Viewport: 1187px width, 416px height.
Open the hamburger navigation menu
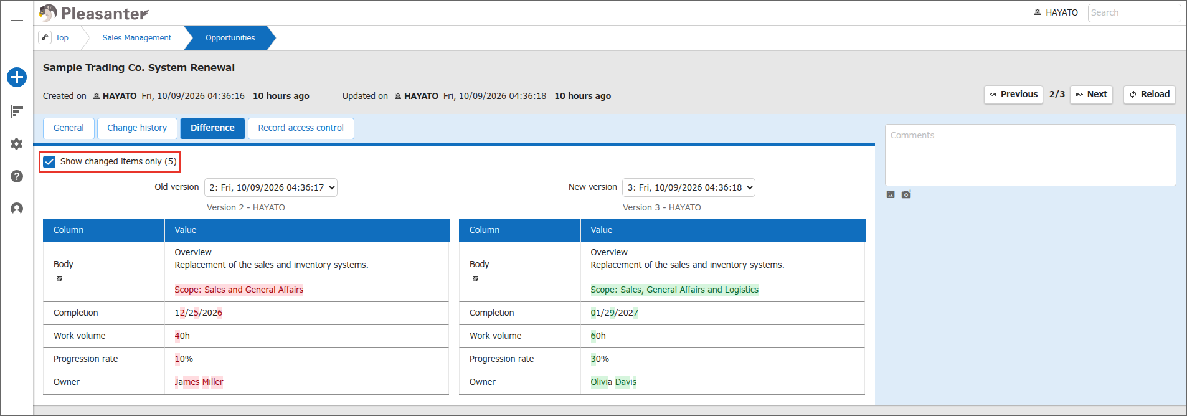[x=17, y=17]
